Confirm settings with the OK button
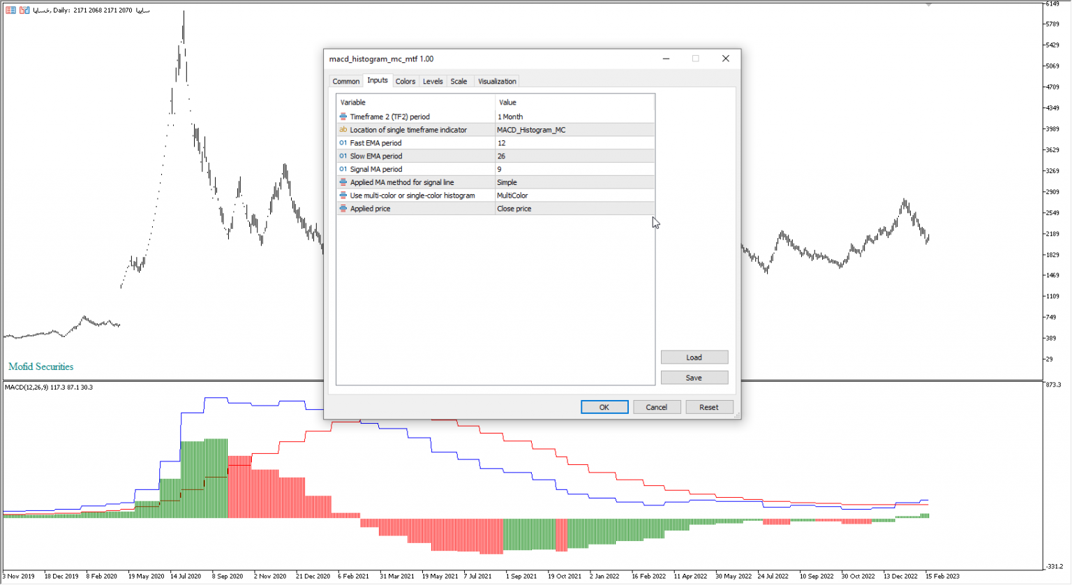This screenshot has width=1072, height=585. click(604, 407)
